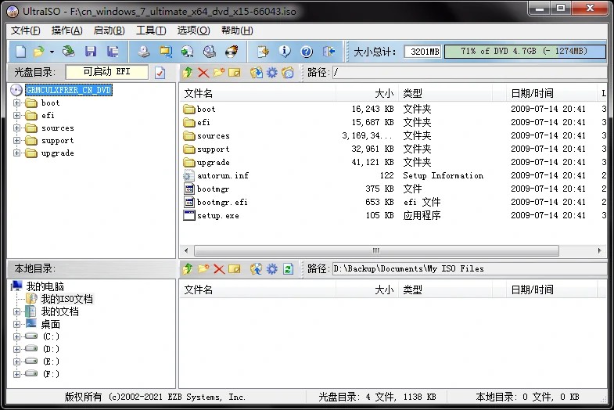Select the 我的ISO文档 tree item
Image resolution: width=614 pixels, height=410 pixels.
click(67, 299)
